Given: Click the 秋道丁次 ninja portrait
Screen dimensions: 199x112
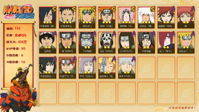Looking at the screenshot, I should click(x=67, y=68).
